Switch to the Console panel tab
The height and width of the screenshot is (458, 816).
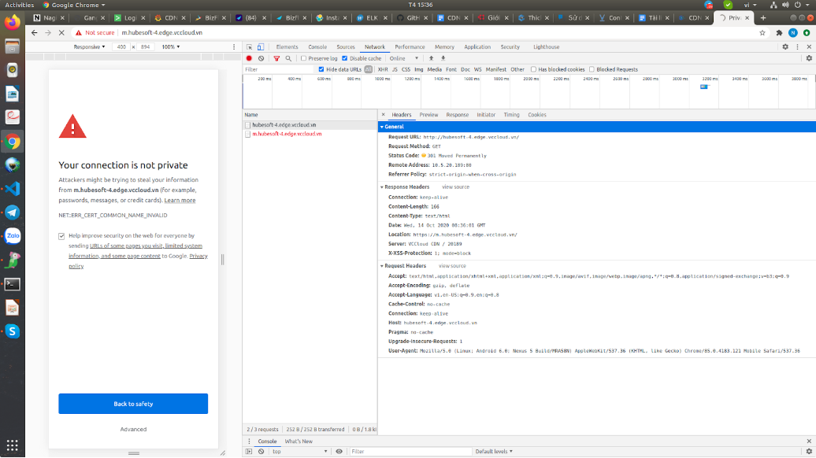click(317, 46)
